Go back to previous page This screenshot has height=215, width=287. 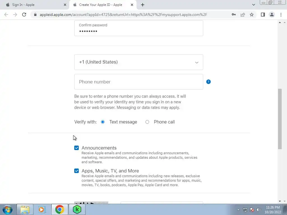coord(6,15)
